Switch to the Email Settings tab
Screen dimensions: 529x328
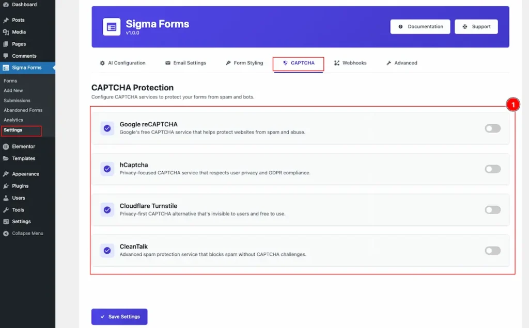click(x=185, y=63)
